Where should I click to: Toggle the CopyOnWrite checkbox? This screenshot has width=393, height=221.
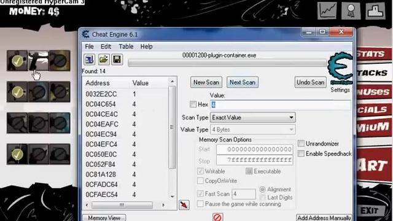[200, 180]
